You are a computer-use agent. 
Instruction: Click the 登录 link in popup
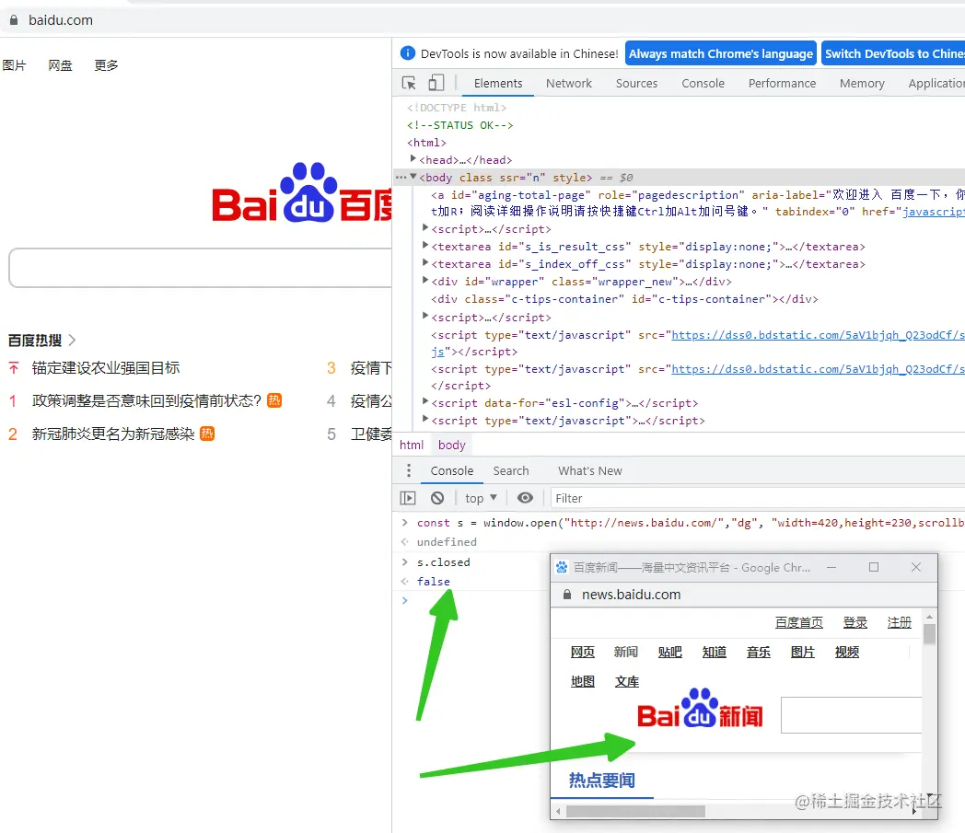(855, 622)
